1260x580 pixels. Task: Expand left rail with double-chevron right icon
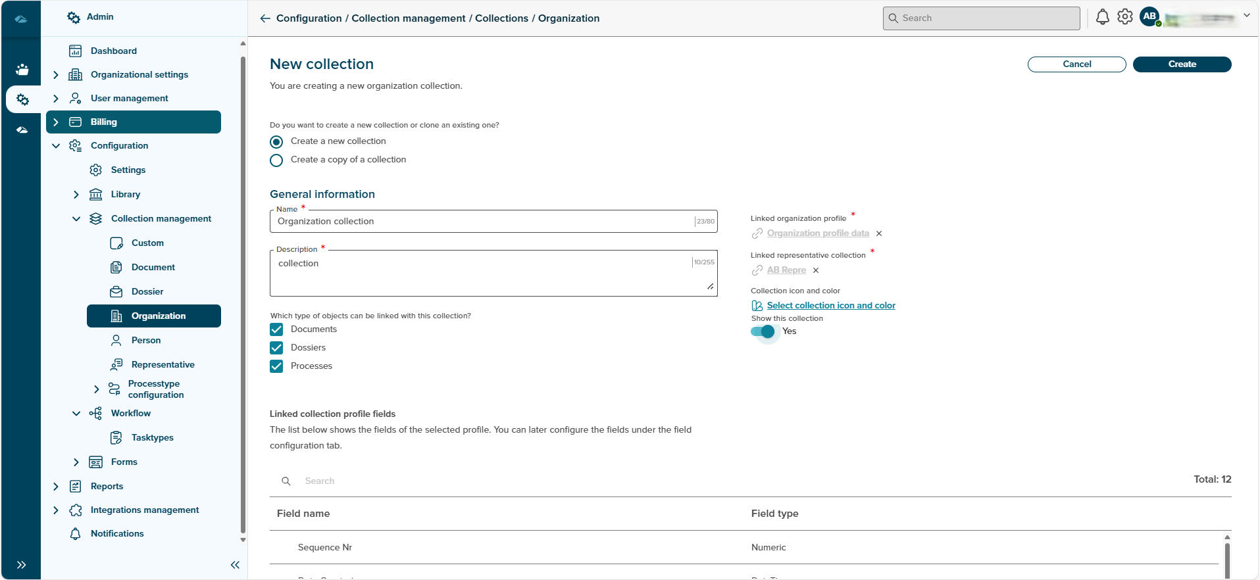tap(21, 565)
